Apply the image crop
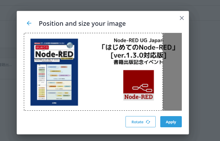This screenshot has width=220, height=141. coord(171,122)
